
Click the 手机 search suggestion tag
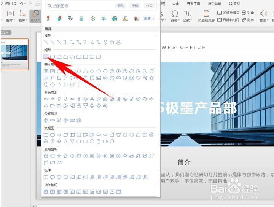pos(135,6)
